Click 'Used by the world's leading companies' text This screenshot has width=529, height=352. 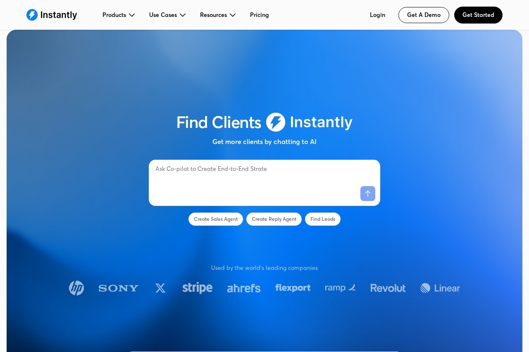[264, 268]
